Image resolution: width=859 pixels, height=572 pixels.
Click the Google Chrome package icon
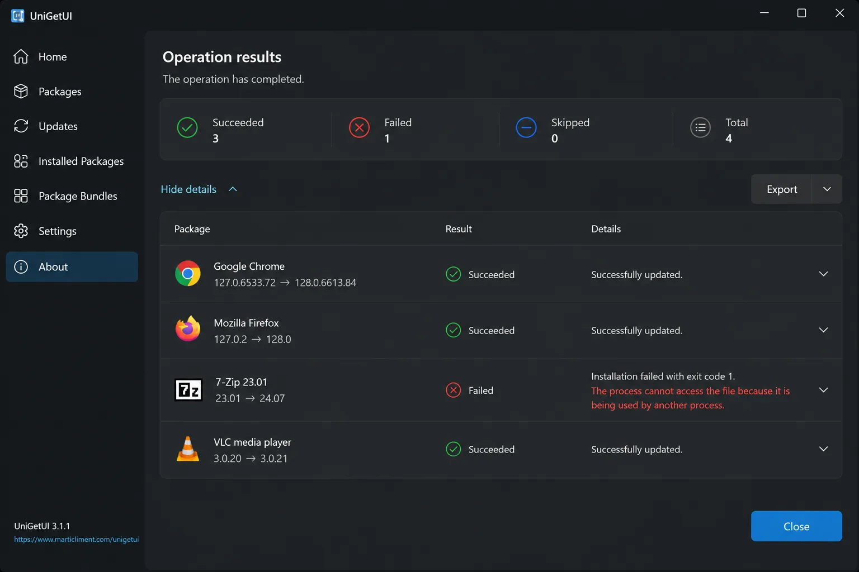188,274
